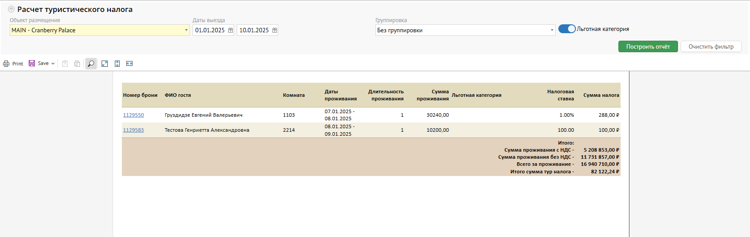Open booking link 1129550
Screen dimensions: 750x237
point(133,115)
